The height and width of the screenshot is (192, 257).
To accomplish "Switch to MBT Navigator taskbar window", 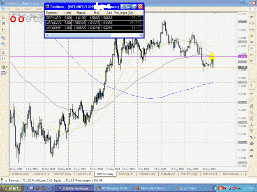I will tap(113, 188).
